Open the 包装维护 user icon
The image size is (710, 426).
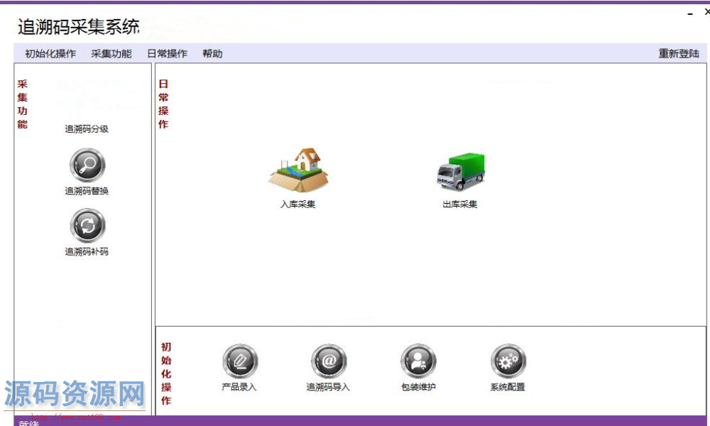[x=418, y=361]
